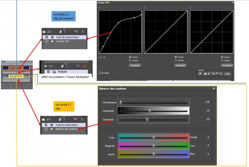Image resolution: width=249 pixels, height=167 pixels.
Task: Select the Courbe radio under the Y graph
Action: (x=130, y=57)
